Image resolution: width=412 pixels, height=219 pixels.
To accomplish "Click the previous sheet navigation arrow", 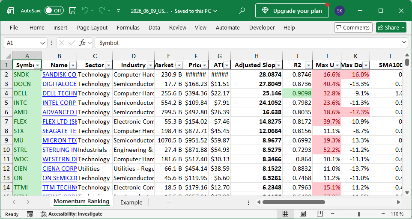I will (x=14, y=202).
